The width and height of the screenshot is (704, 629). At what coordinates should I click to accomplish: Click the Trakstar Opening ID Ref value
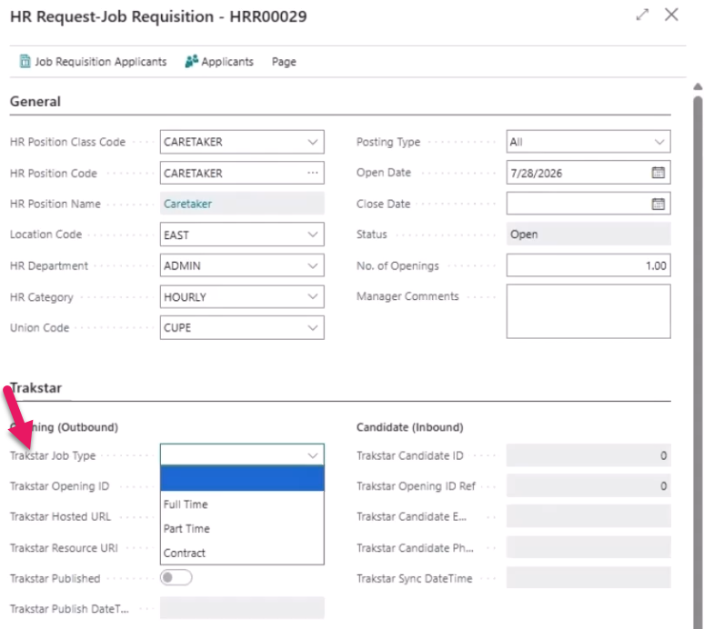588,486
